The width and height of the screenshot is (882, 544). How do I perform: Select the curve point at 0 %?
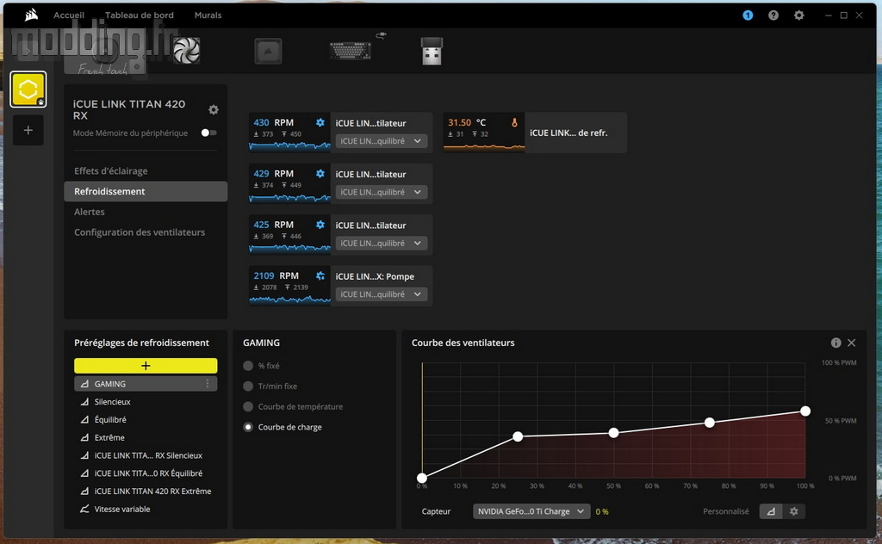422,479
